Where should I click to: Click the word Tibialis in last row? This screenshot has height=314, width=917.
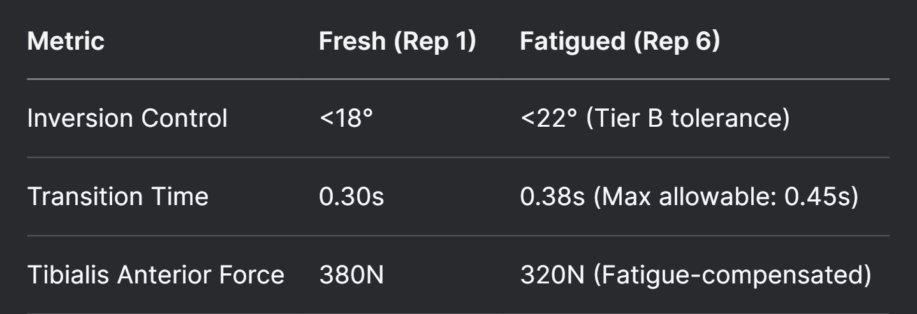point(64,275)
